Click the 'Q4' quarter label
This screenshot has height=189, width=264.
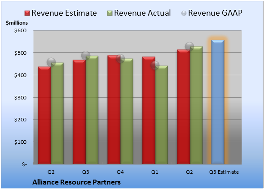120,172
